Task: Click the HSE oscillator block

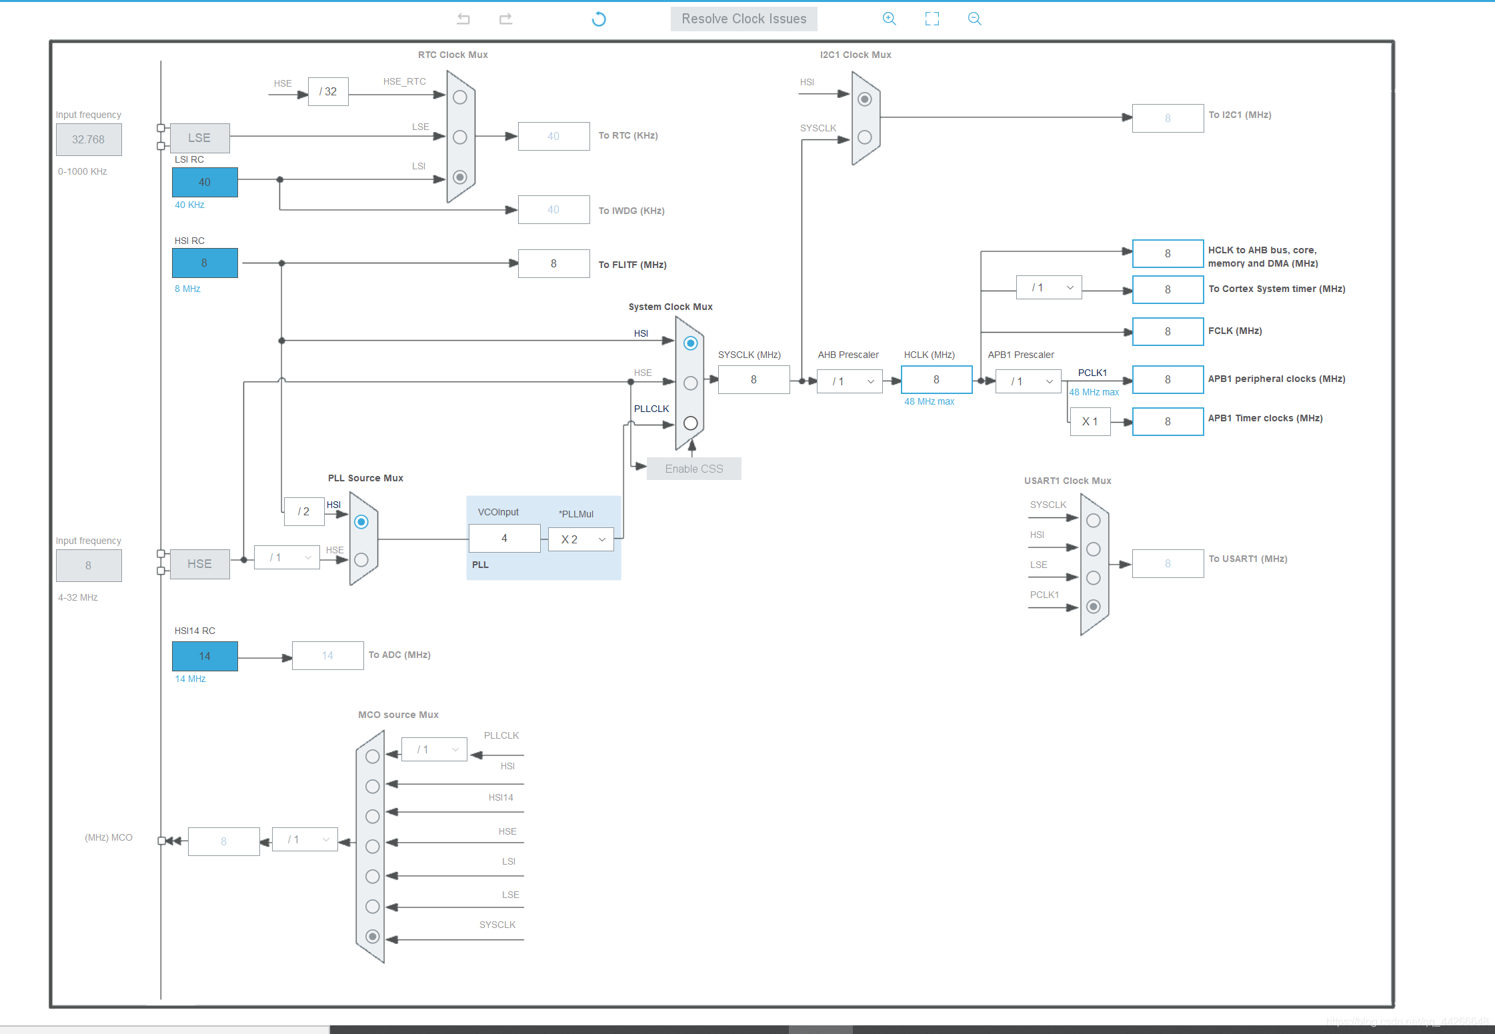Action: (199, 564)
